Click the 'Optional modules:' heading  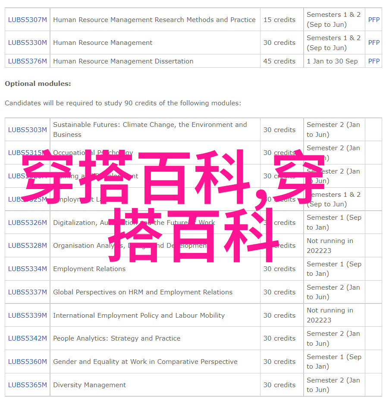pos(38,84)
